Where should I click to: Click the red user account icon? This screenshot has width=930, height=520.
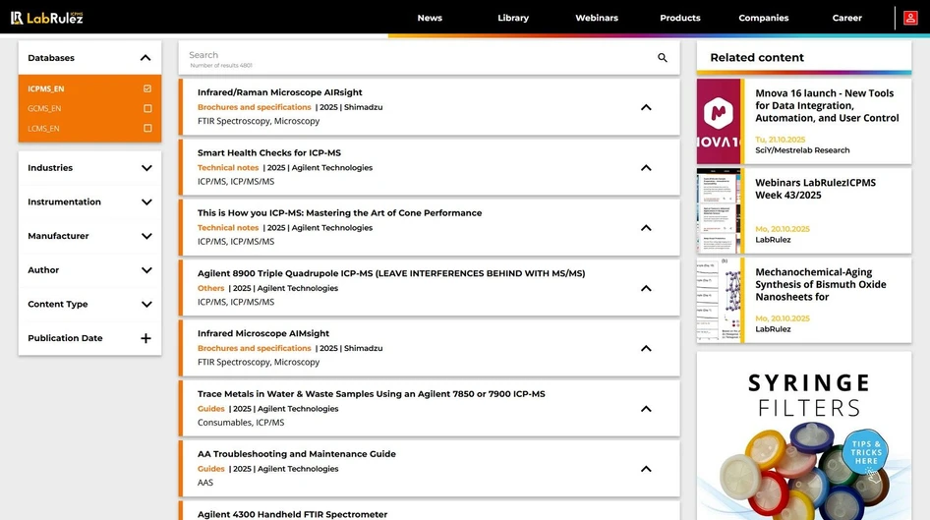pos(910,18)
